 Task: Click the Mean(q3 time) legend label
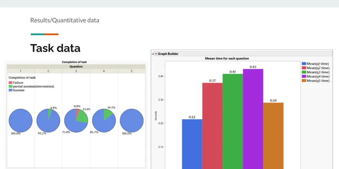[x=318, y=72]
